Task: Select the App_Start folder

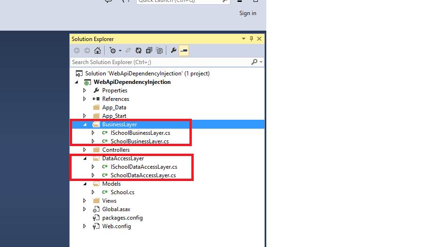Action: tap(114, 116)
